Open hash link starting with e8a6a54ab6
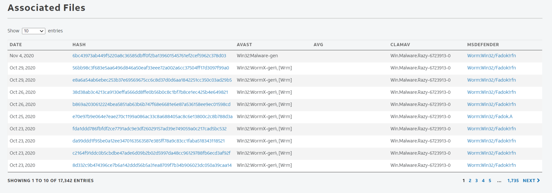Screen dimensions: 552x193 pyautogui.click(x=152, y=80)
